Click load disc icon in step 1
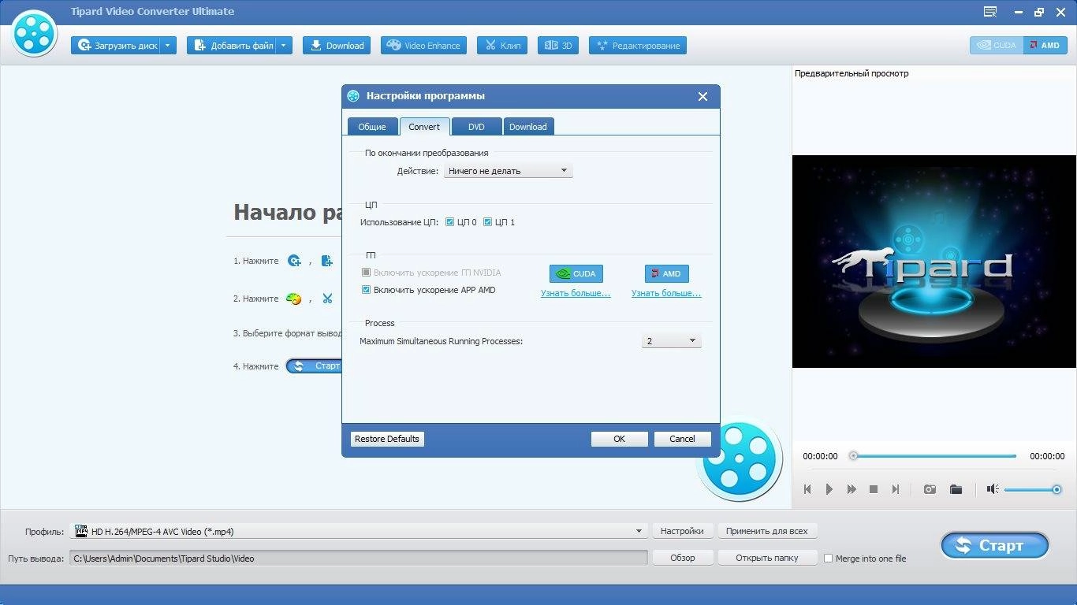Image resolution: width=1077 pixels, height=605 pixels. click(294, 261)
